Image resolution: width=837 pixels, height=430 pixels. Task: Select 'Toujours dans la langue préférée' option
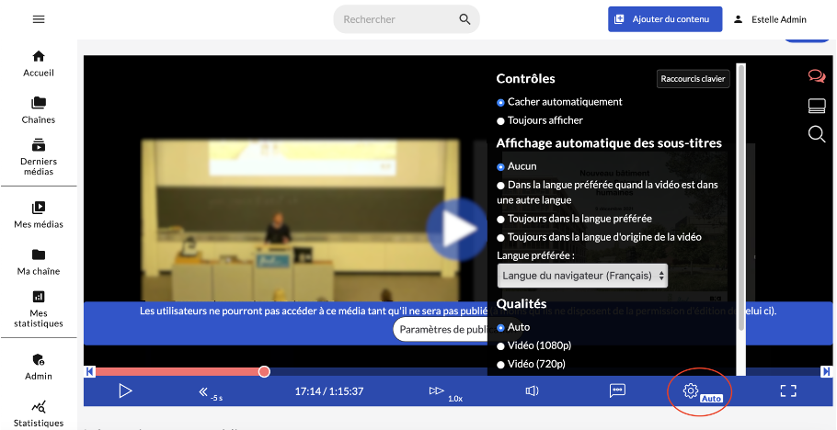tap(501, 219)
